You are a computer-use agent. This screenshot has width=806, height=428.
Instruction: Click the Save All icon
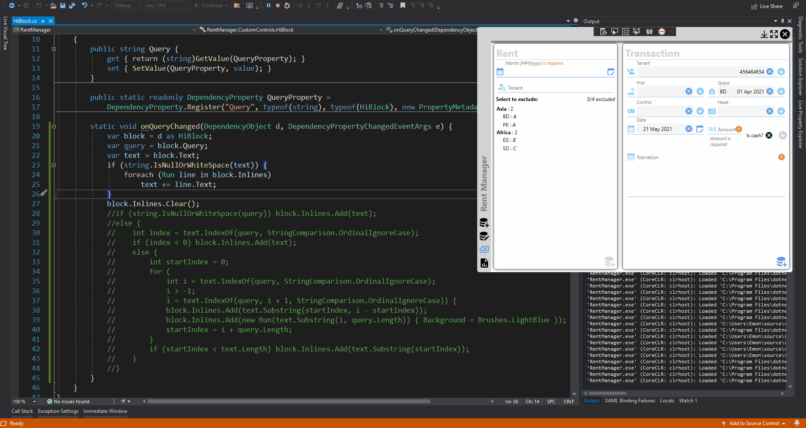pyautogui.click(x=72, y=5)
